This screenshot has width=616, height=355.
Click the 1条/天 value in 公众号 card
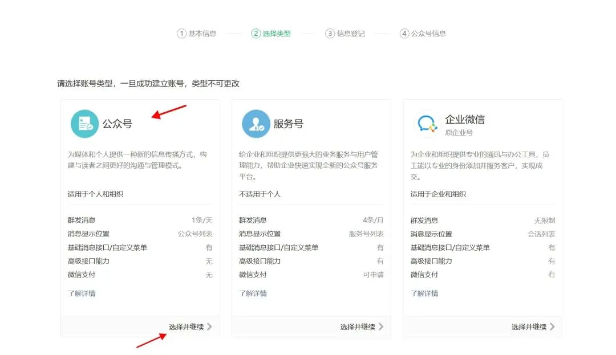[x=202, y=220]
